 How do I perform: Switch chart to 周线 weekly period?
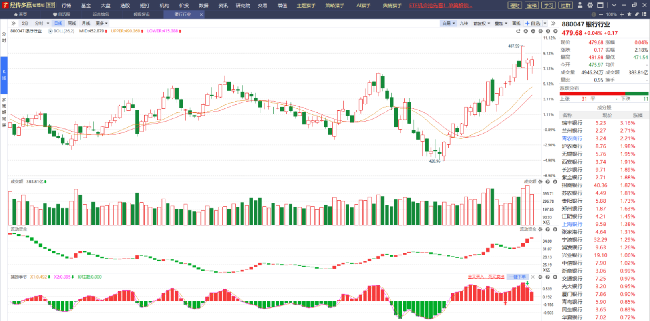click(x=72, y=23)
